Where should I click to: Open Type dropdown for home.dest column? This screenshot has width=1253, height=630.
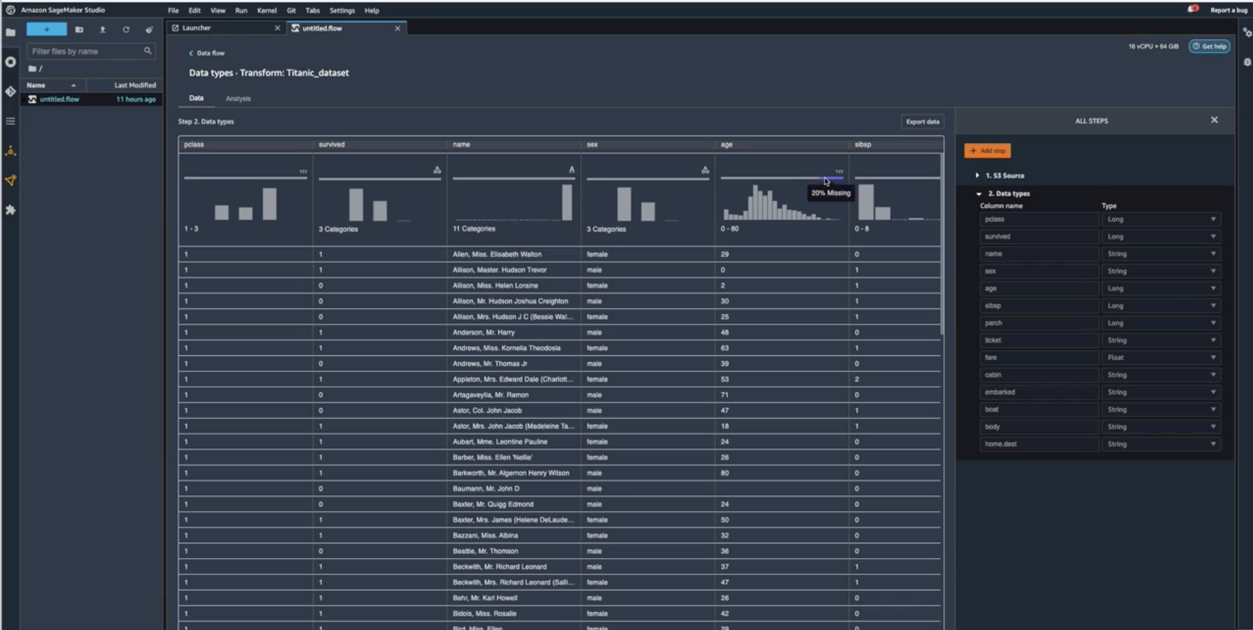[1161, 444]
